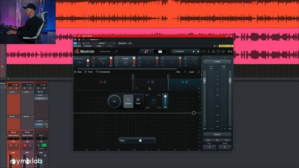Click the output gain circle node on graph
The height and width of the screenshot is (168, 299).
point(193,113)
